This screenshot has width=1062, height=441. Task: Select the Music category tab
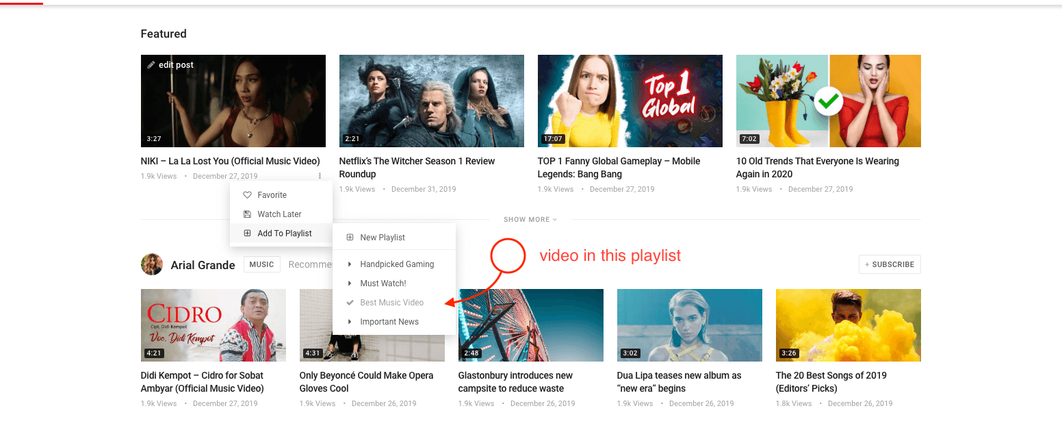(261, 264)
